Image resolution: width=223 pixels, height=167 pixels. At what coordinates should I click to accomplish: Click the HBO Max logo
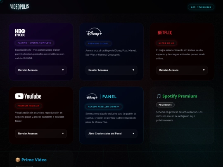[20, 33]
